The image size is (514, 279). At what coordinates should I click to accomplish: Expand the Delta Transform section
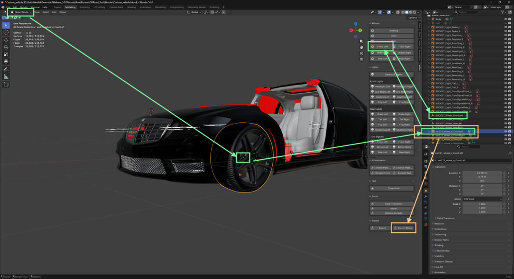(x=445, y=218)
